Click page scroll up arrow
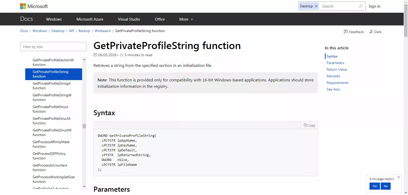 tap(406, 2)
